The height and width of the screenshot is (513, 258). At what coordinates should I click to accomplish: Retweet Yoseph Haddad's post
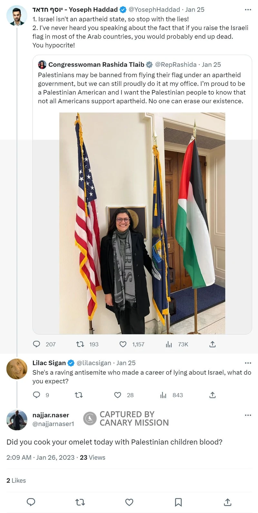pyautogui.click(x=80, y=344)
